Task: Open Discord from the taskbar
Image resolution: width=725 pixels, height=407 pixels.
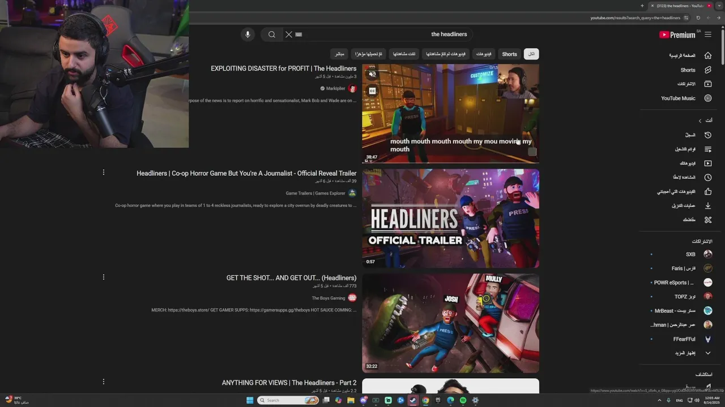Action: click(x=363, y=400)
